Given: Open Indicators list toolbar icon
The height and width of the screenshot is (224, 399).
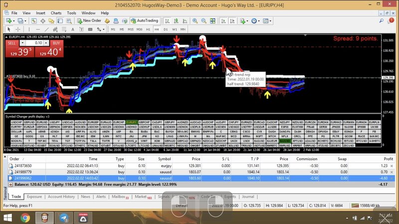Looking at the screenshot, I should [242, 21].
